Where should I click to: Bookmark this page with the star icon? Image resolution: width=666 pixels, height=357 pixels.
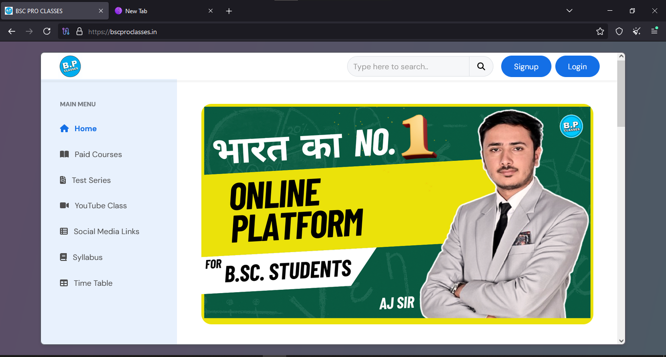click(x=600, y=31)
